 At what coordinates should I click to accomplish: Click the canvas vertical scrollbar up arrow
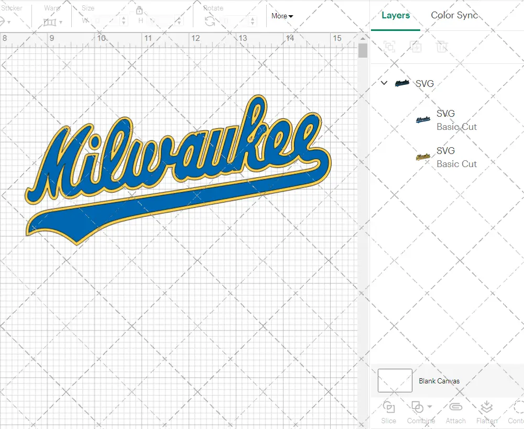click(363, 38)
